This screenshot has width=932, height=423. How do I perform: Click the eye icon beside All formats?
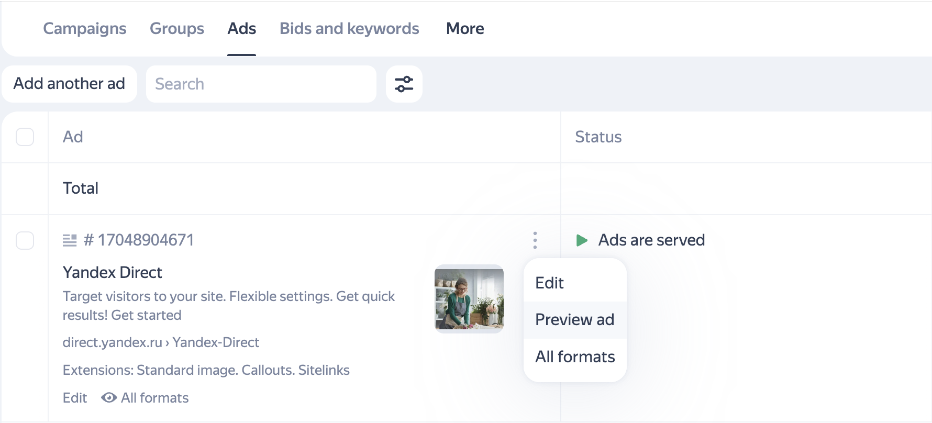pyautogui.click(x=108, y=398)
